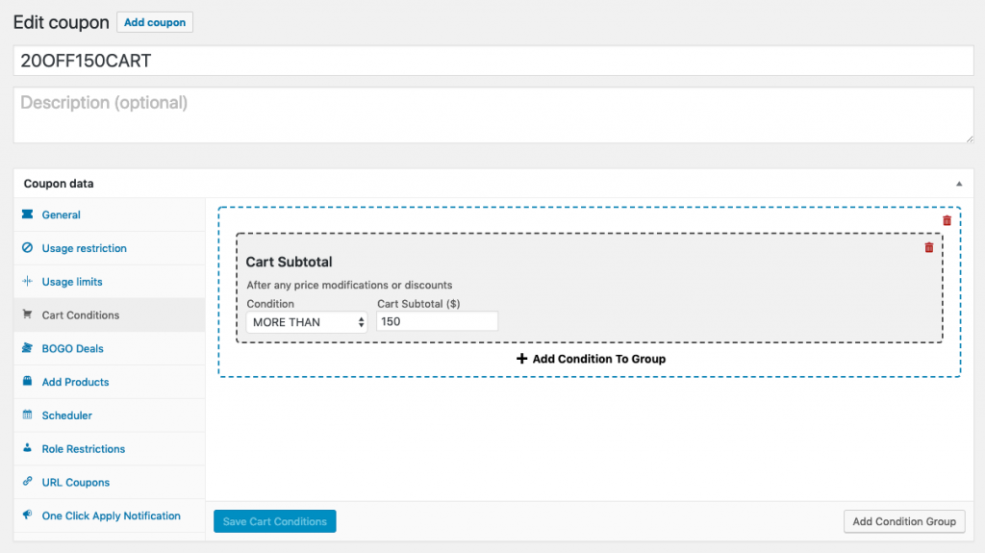Switch to the BOGO Deals tab
Viewport: 985px width, 553px height.
pos(72,348)
